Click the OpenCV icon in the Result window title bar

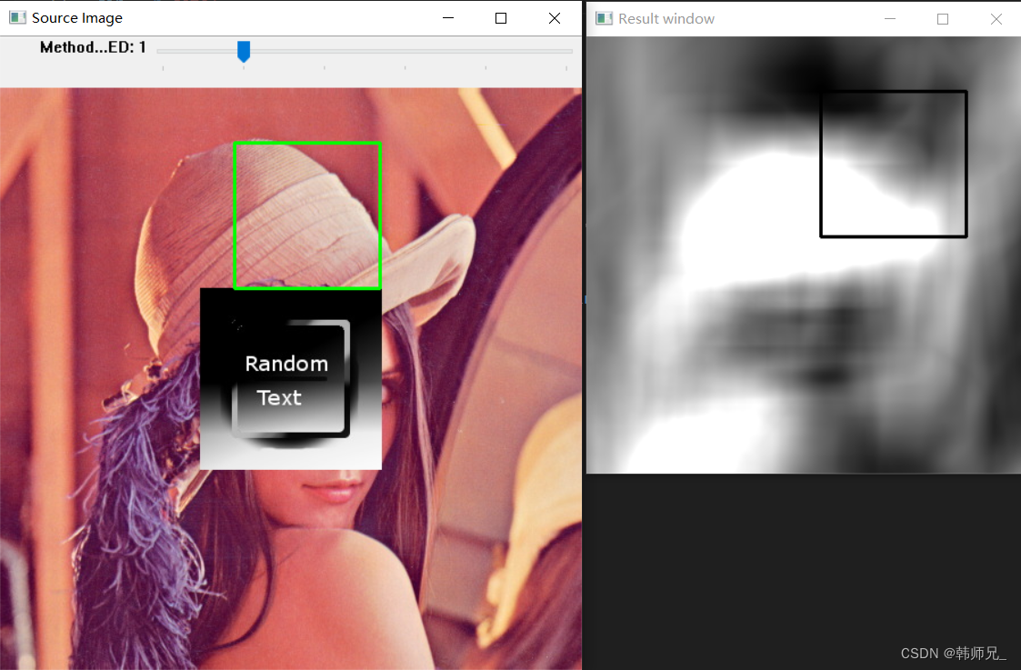coord(603,18)
